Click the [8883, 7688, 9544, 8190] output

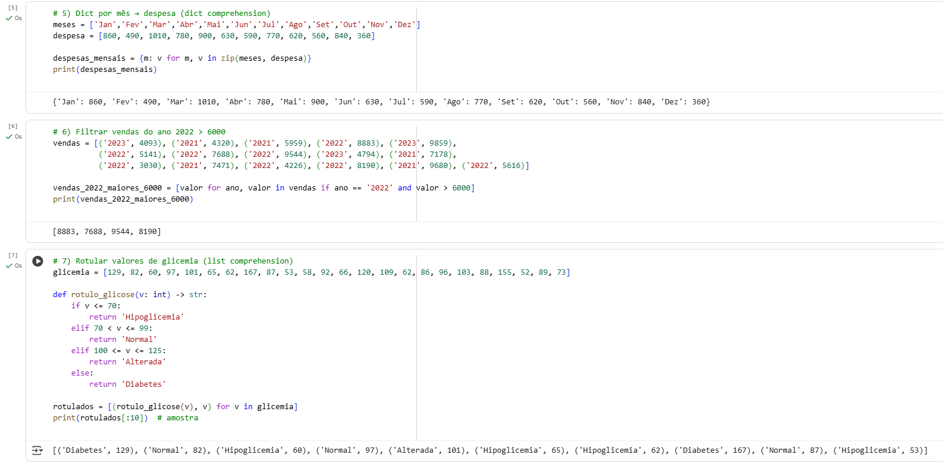point(107,232)
